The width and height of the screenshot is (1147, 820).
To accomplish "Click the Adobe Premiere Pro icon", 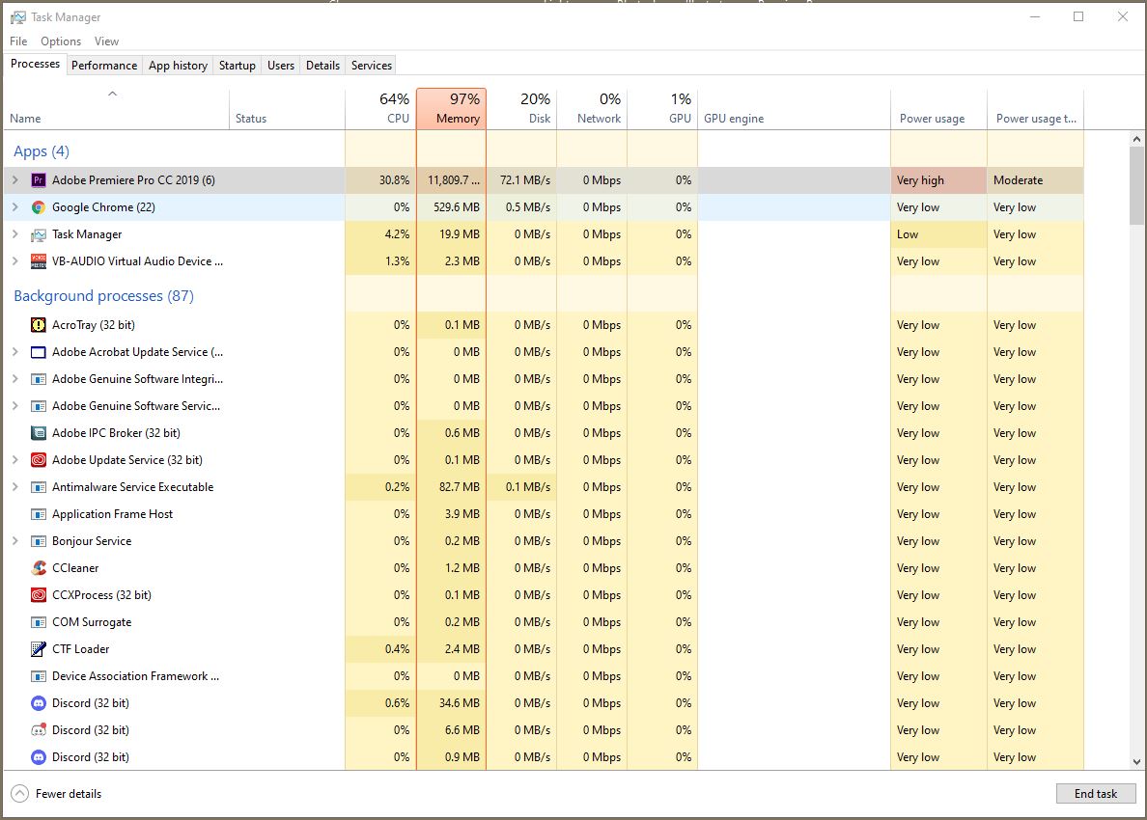I will point(39,180).
